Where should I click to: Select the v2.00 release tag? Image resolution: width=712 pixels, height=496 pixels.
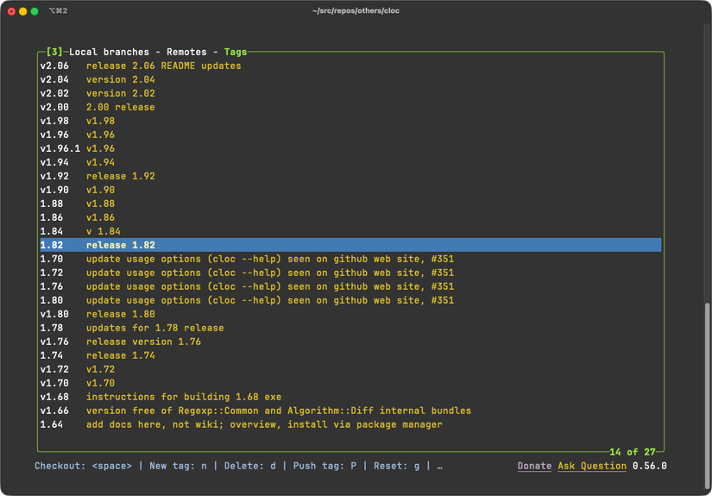(98, 107)
